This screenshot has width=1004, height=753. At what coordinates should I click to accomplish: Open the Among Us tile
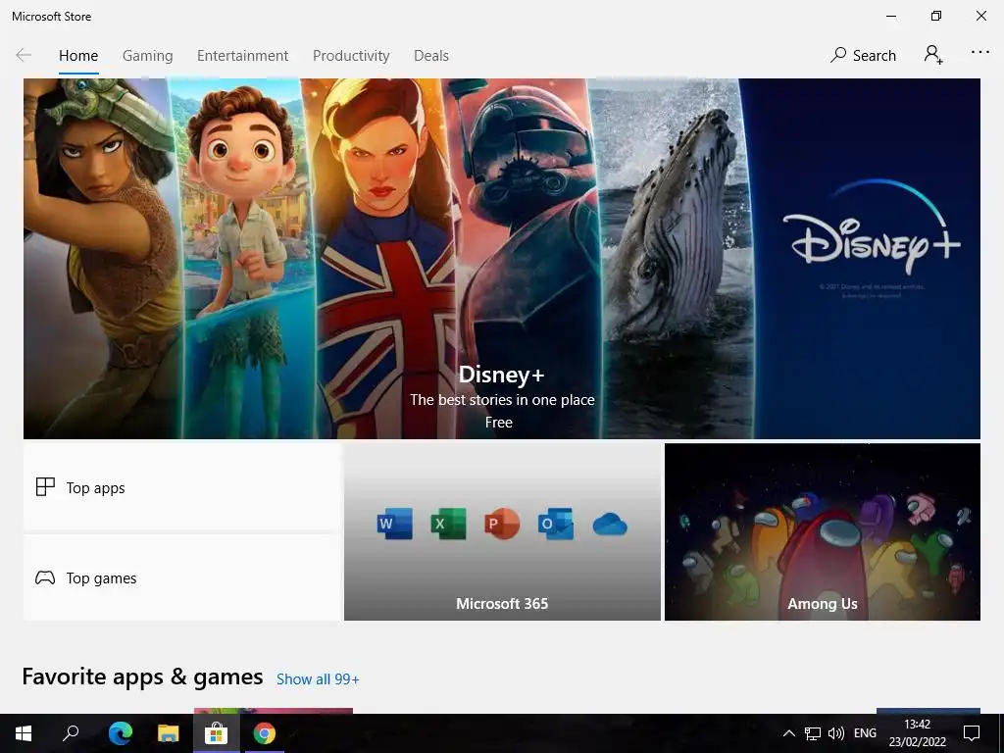tap(823, 531)
